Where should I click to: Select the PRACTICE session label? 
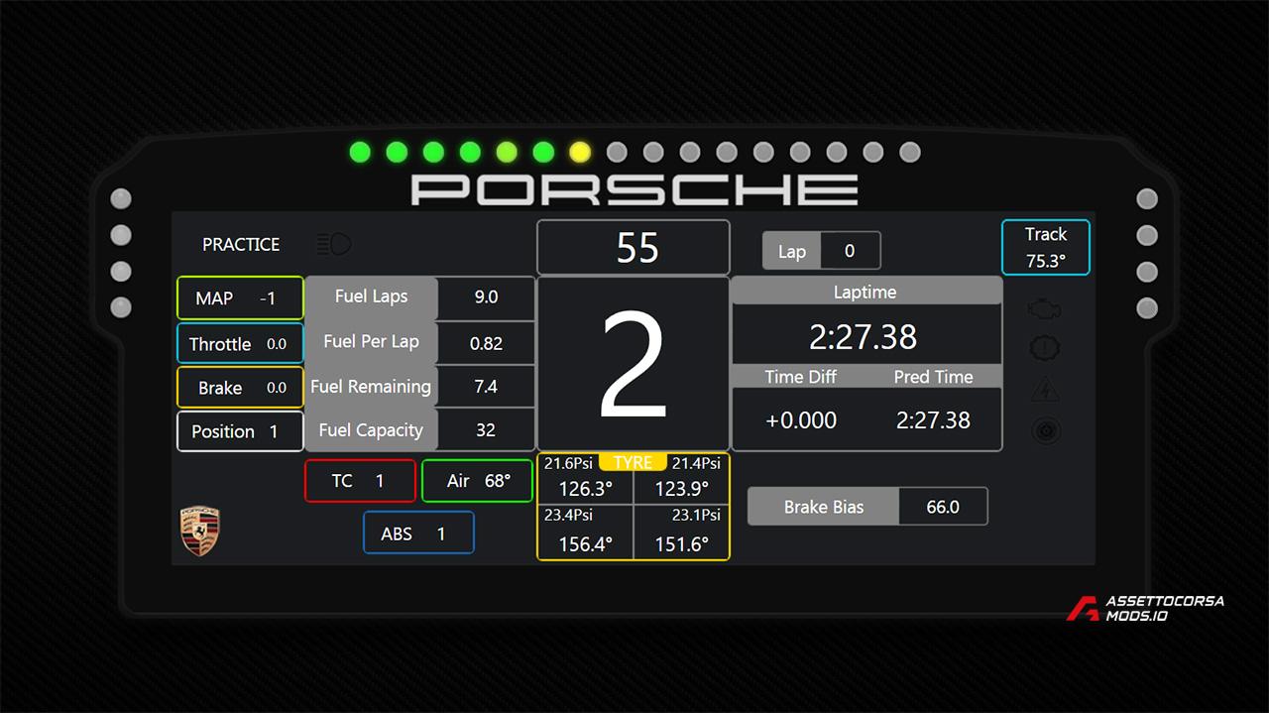[241, 244]
